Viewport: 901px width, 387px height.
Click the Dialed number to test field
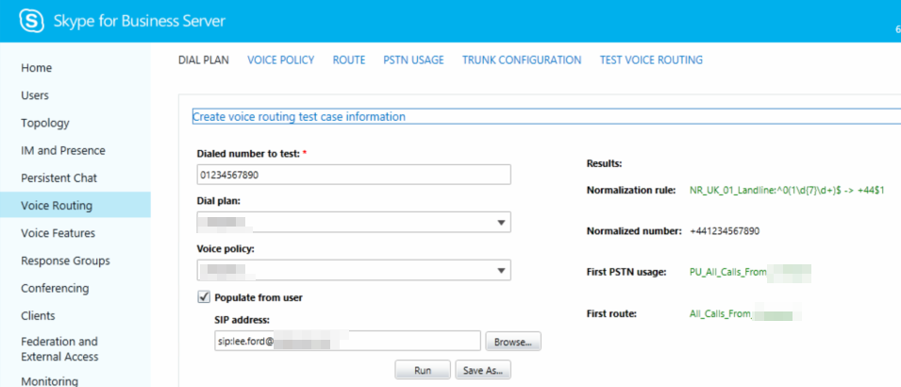(354, 175)
